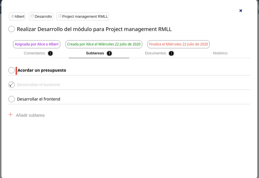Click the red plus icon to add subtask

11,115
